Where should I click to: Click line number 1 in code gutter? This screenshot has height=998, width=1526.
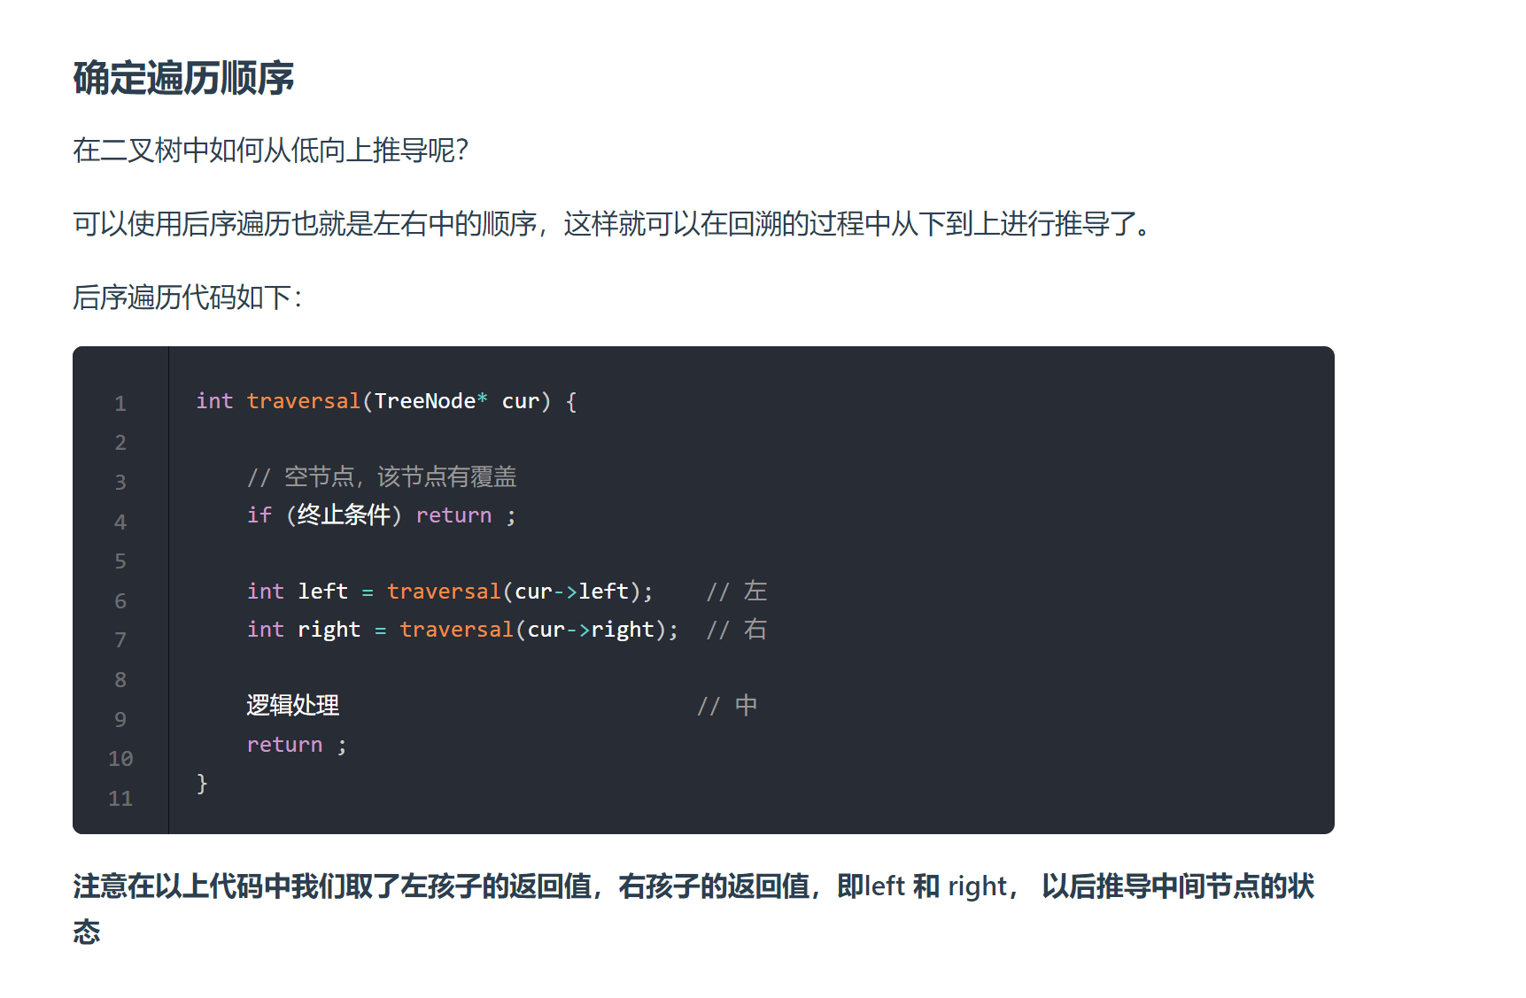point(120,404)
